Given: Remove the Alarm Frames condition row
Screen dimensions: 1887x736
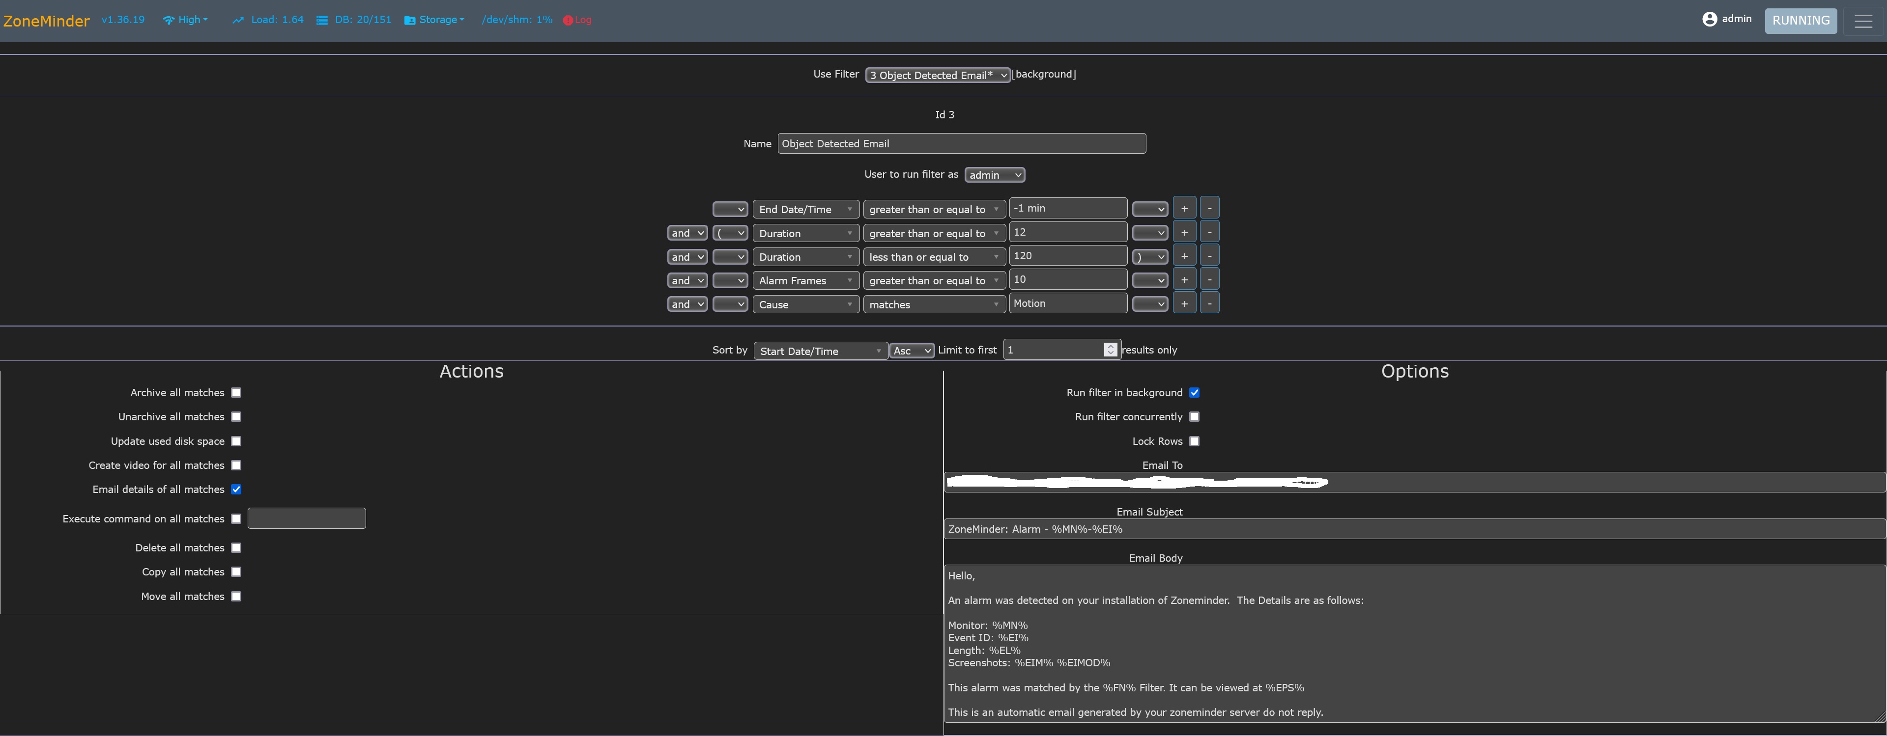Looking at the screenshot, I should (1209, 280).
